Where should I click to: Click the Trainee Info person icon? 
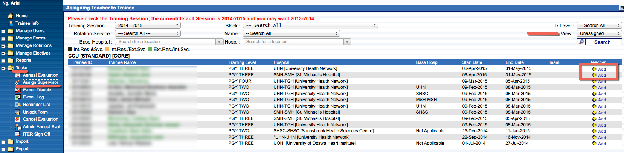pyautogui.click(x=11, y=23)
